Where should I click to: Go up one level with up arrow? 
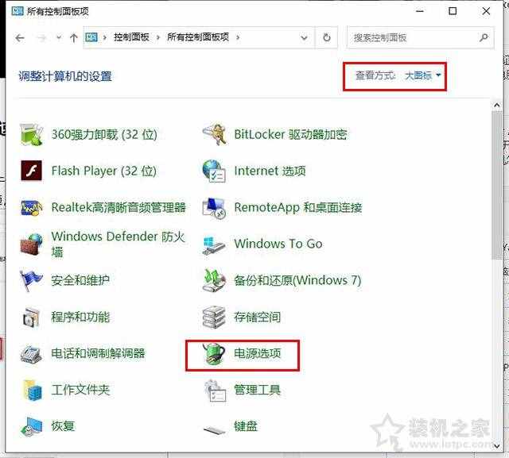73,37
